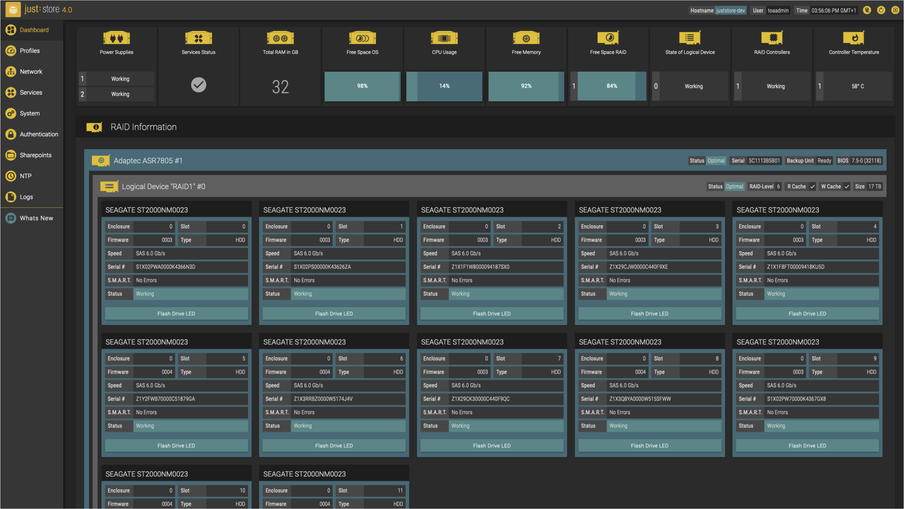Click the Free Space RAID 84% bar
The height and width of the screenshot is (509, 904).
[612, 86]
